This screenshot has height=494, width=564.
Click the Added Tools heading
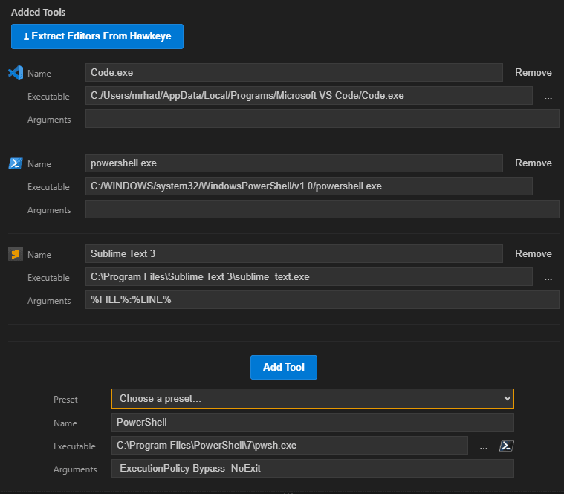coord(38,12)
